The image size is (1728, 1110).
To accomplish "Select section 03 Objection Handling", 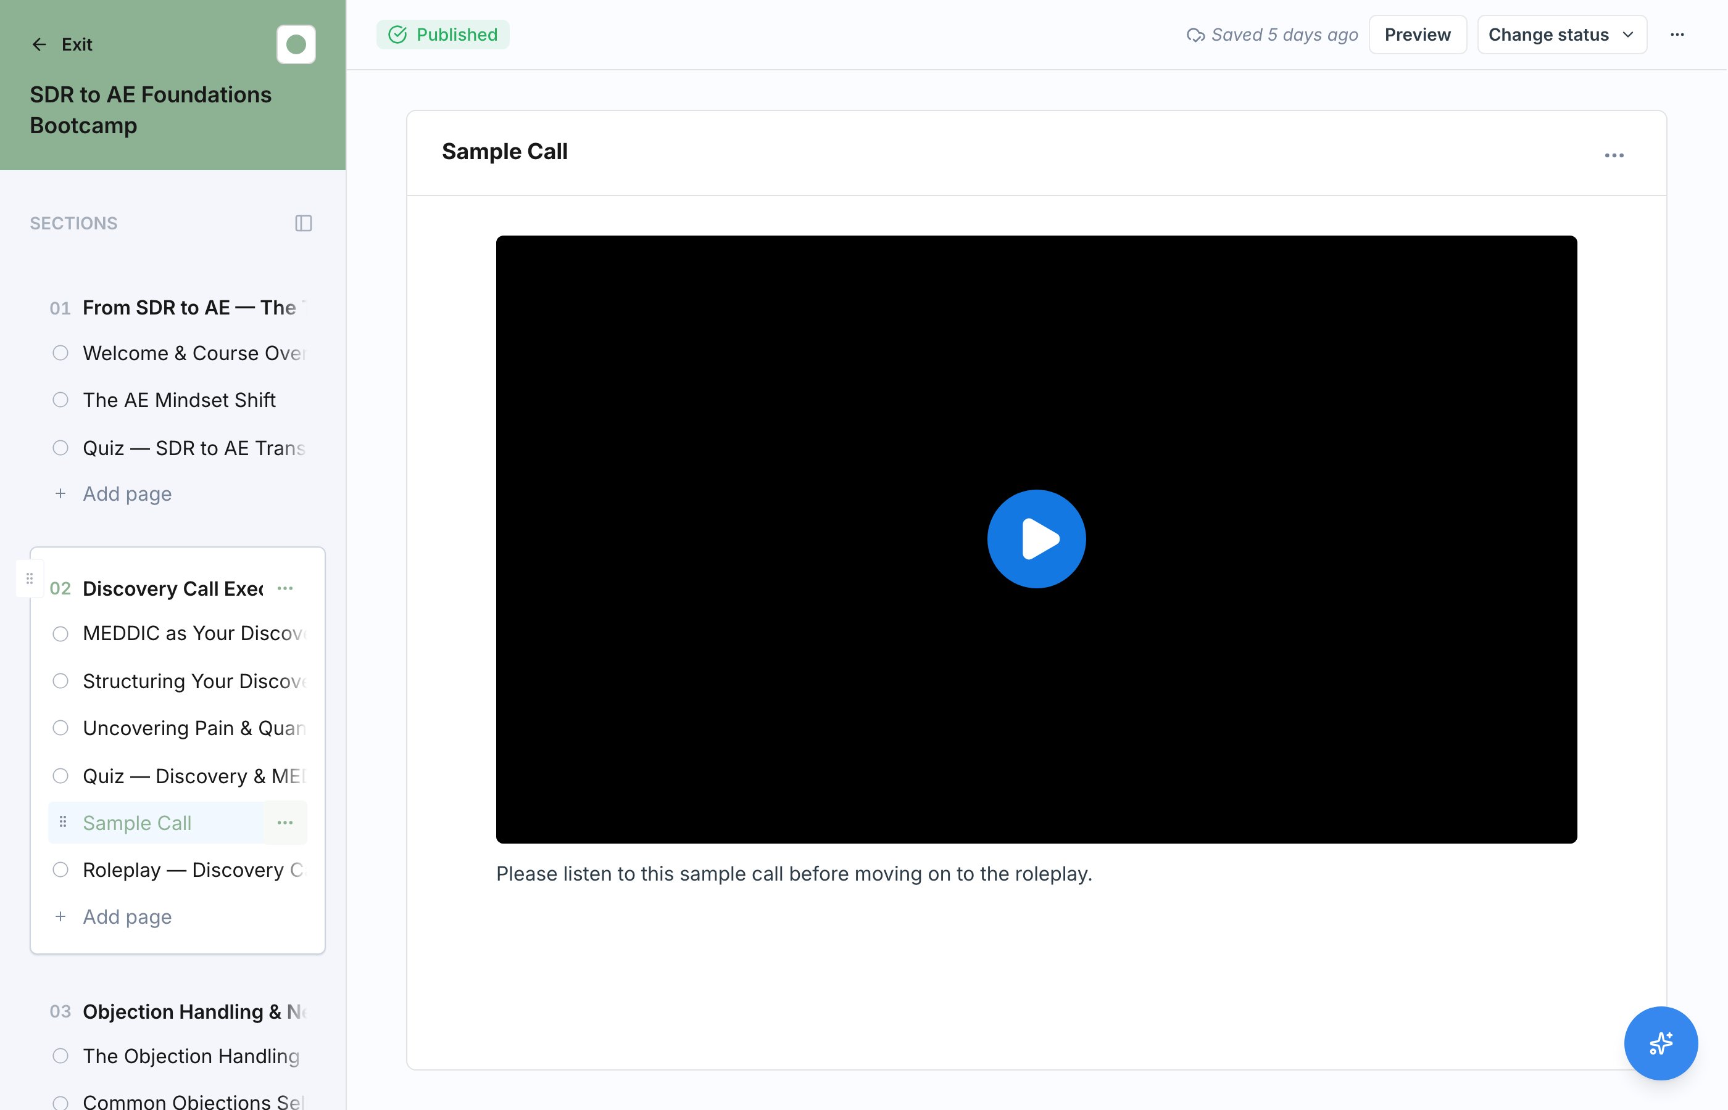I will [x=194, y=1012].
